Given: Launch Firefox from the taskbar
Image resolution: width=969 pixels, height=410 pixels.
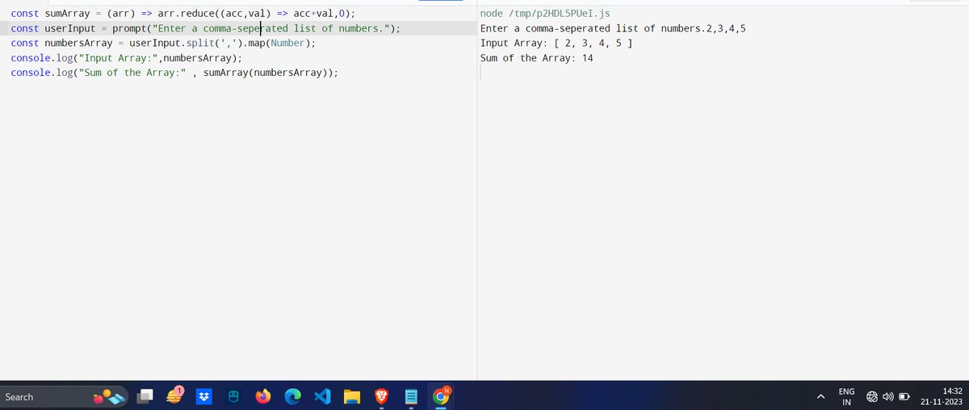Looking at the screenshot, I should click(262, 396).
